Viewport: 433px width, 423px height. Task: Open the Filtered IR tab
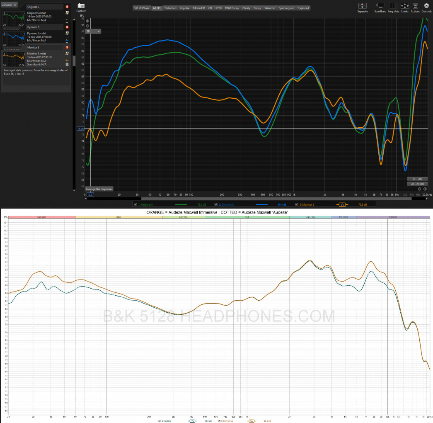199,8
